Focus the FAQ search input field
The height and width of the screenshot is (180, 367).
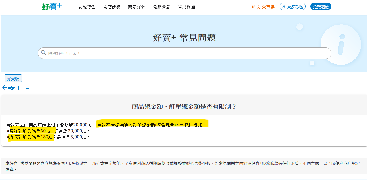(x=185, y=53)
